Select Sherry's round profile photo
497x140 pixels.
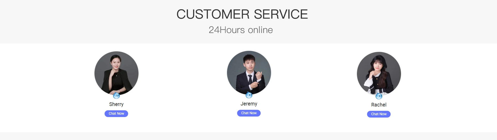[116, 73]
